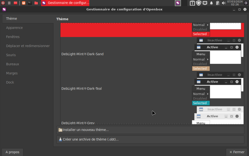
Task: Open the terminal launcher in the panel
Action: coord(30,3)
